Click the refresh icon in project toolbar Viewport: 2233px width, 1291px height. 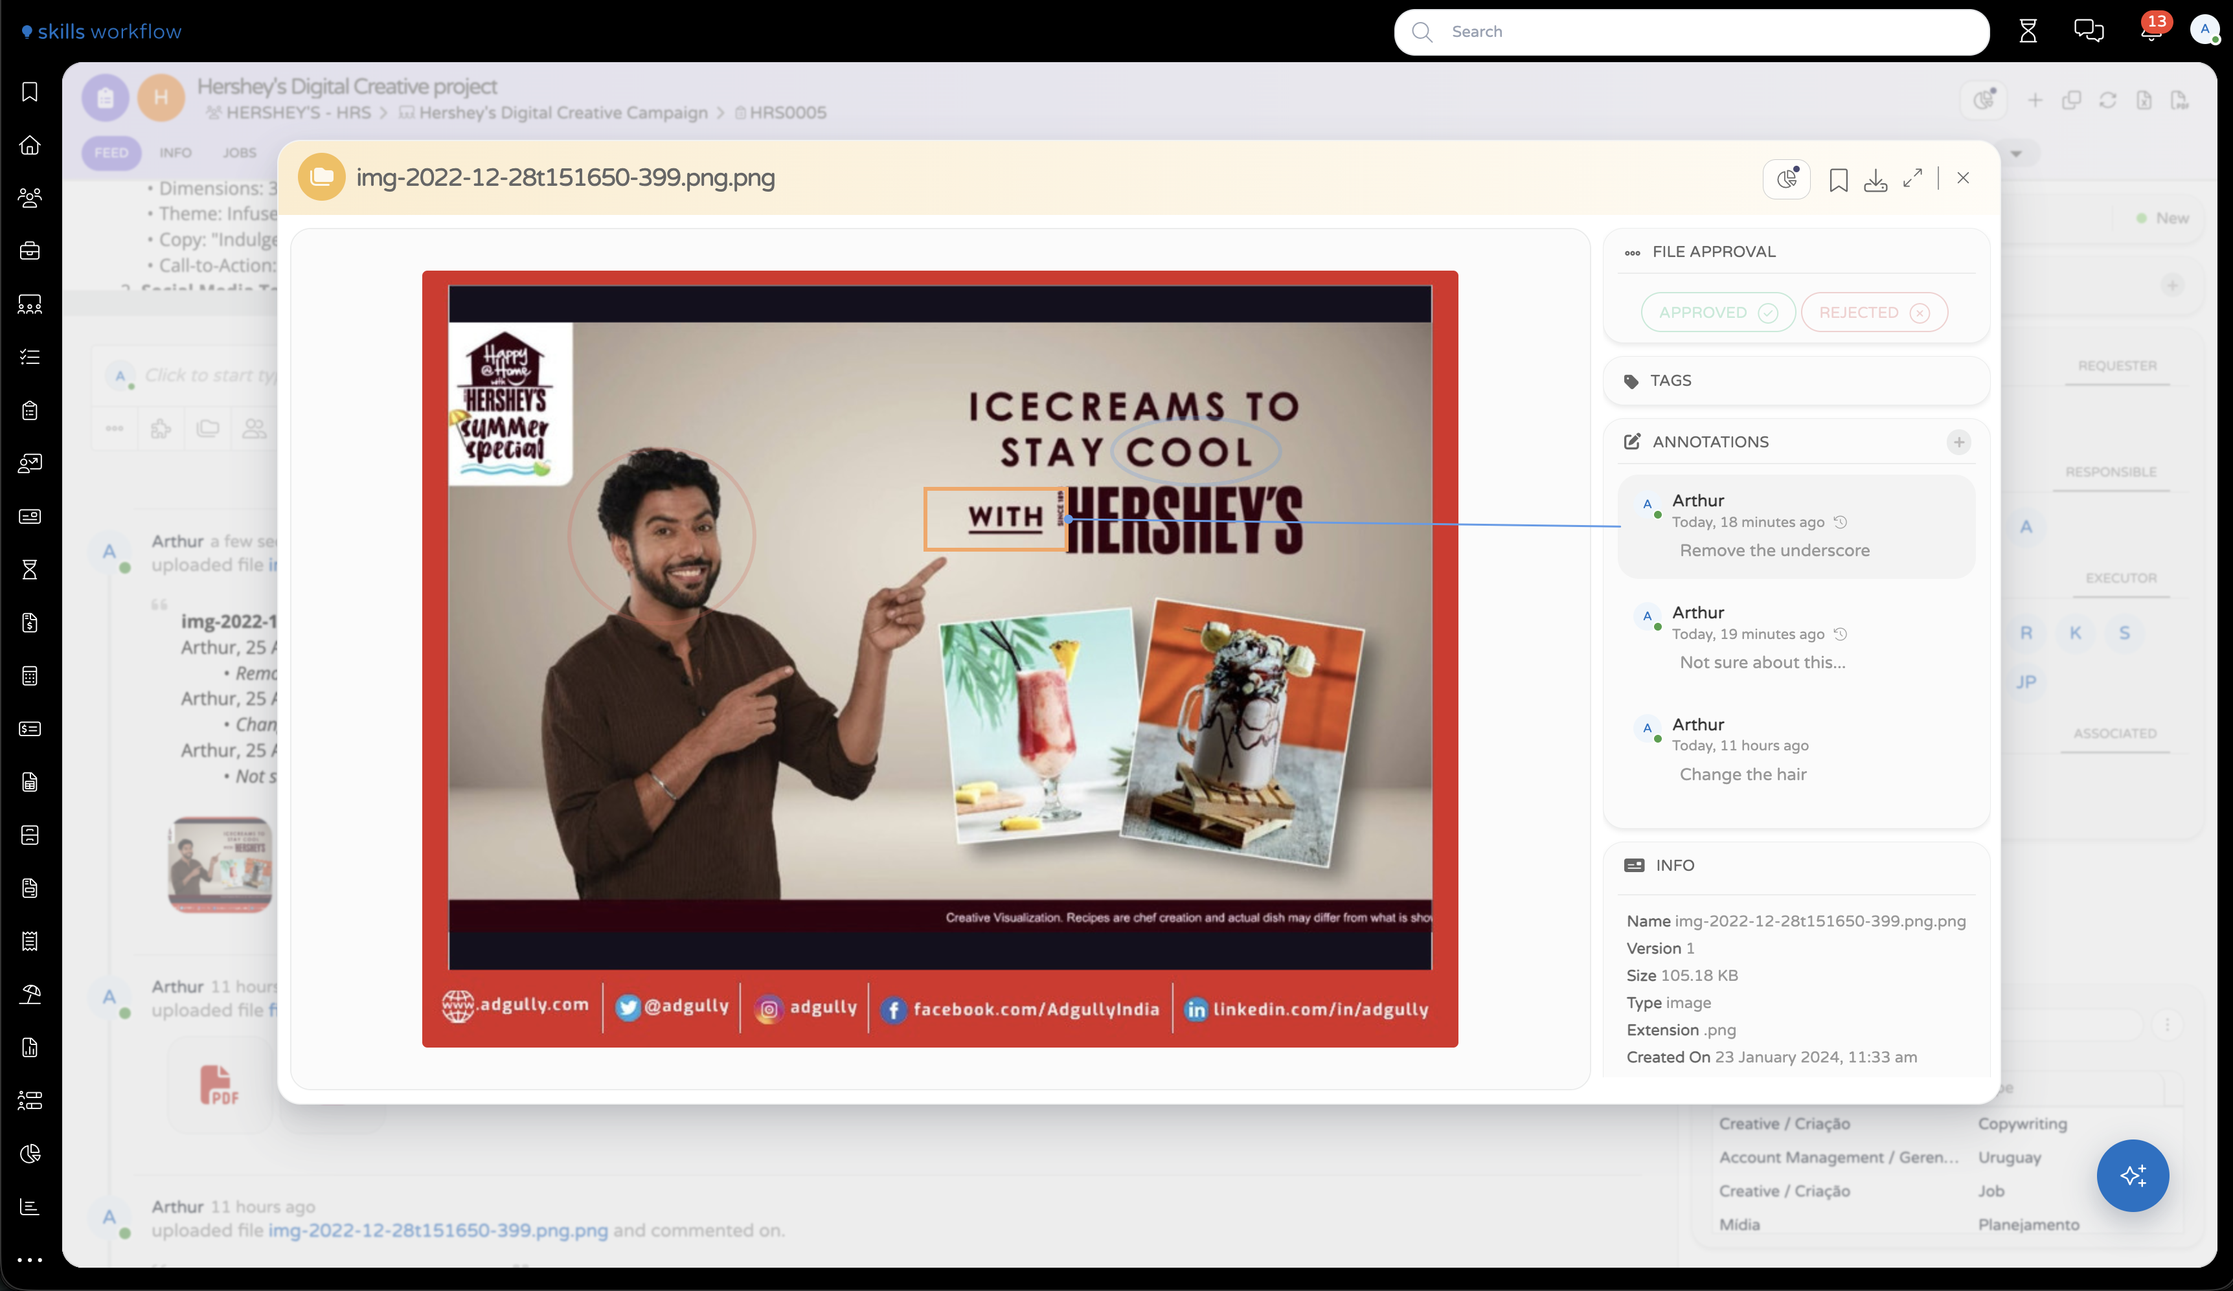2108,101
